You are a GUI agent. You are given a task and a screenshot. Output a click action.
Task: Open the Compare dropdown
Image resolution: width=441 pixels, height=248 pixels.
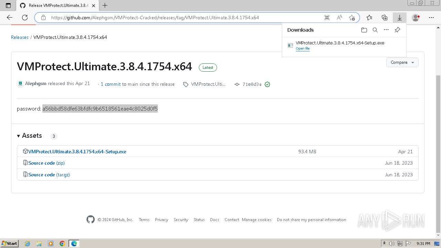402,62
